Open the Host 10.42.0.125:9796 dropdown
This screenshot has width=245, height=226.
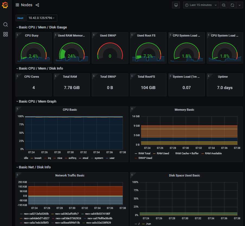pos(42,18)
